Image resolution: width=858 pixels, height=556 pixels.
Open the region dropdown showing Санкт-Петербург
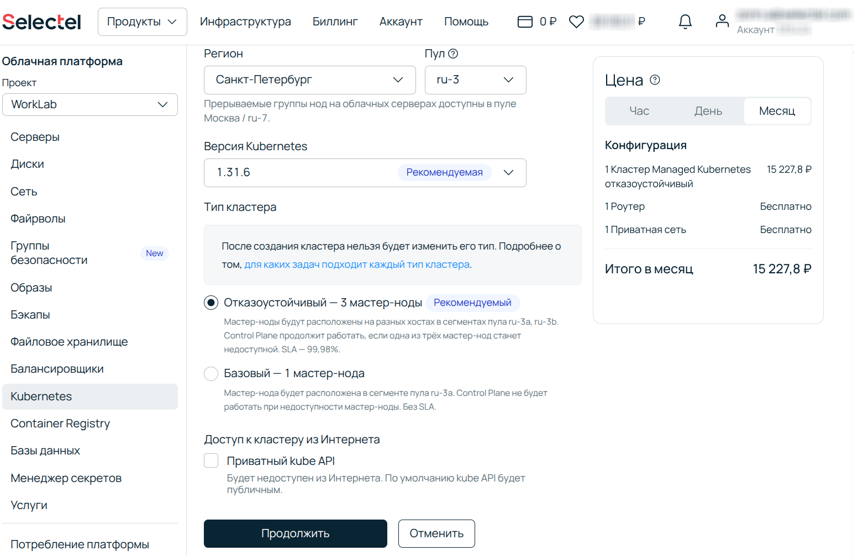coord(309,80)
